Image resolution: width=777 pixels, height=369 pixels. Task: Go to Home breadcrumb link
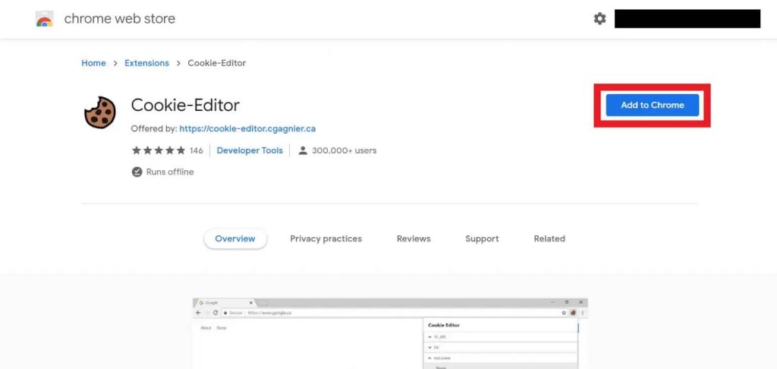(x=93, y=63)
